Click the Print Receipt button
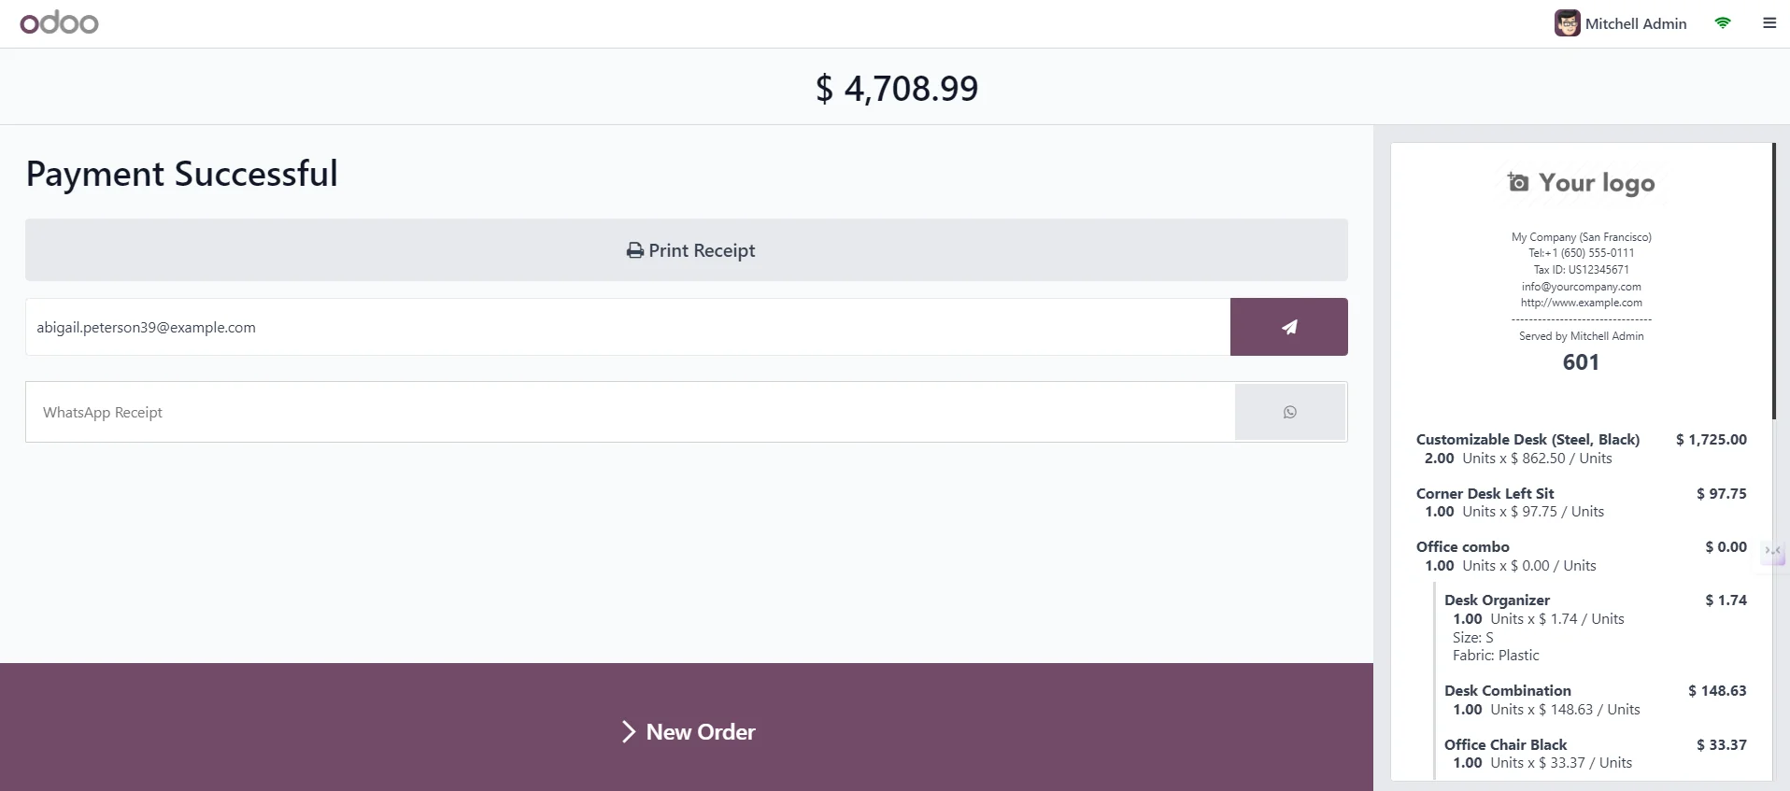The width and height of the screenshot is (1790, 791). (687, 250)
